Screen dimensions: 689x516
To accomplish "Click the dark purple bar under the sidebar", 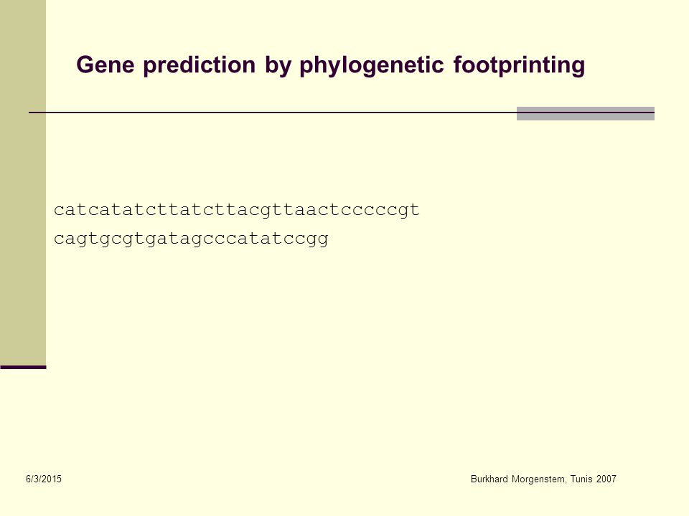I will pos(23,367).
